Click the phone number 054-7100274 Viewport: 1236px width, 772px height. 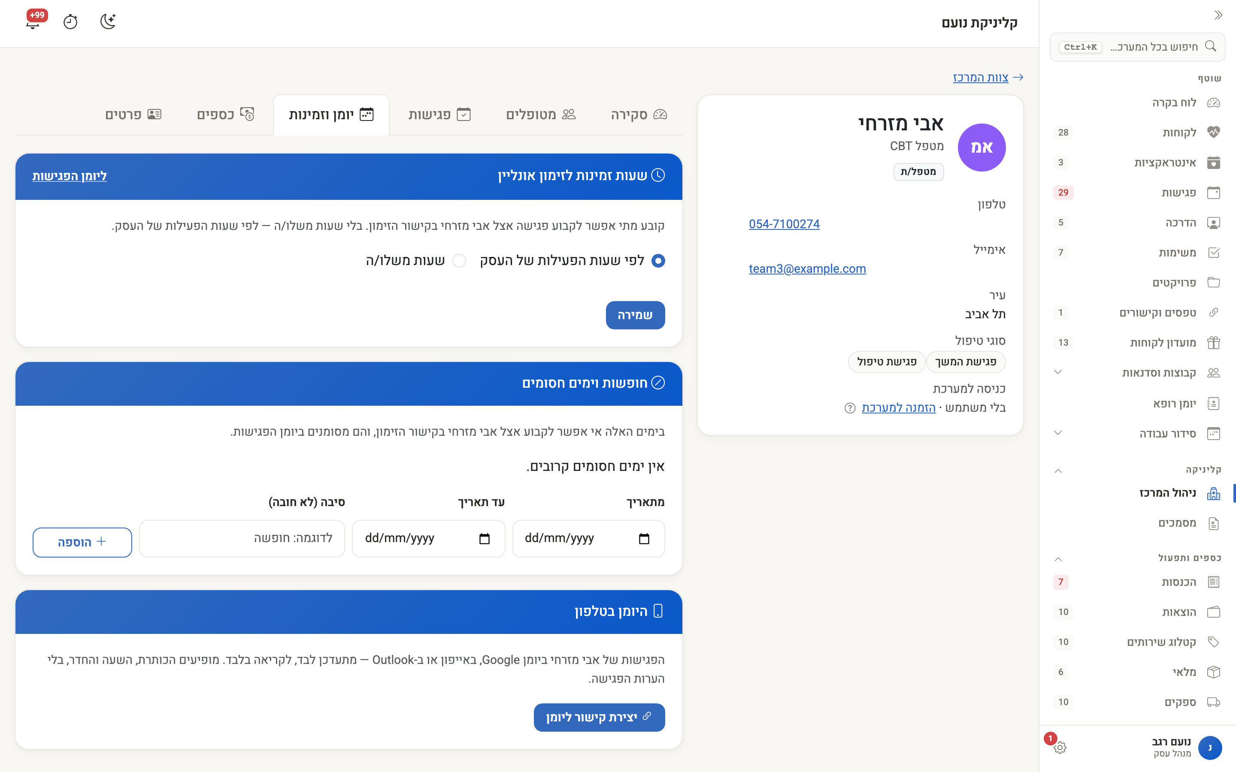[784, 224]
